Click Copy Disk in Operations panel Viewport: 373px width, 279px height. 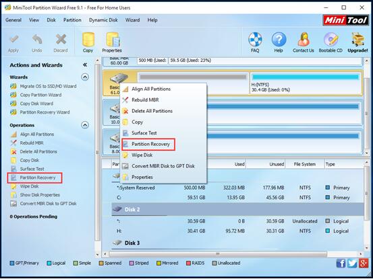tap(25, 160)
